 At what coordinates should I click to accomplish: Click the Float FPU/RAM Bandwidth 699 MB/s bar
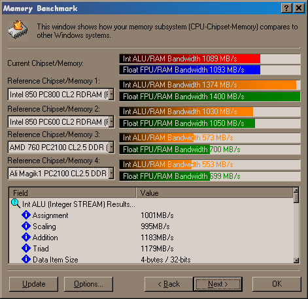pyautogui.click(x=210, y=176)
